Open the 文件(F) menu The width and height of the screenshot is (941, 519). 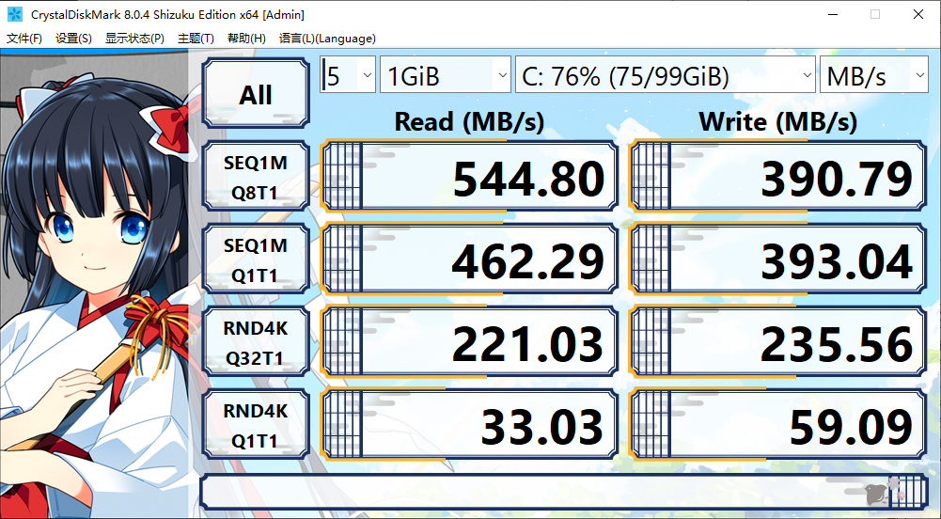pyautogui.click(x=24, y=39)
